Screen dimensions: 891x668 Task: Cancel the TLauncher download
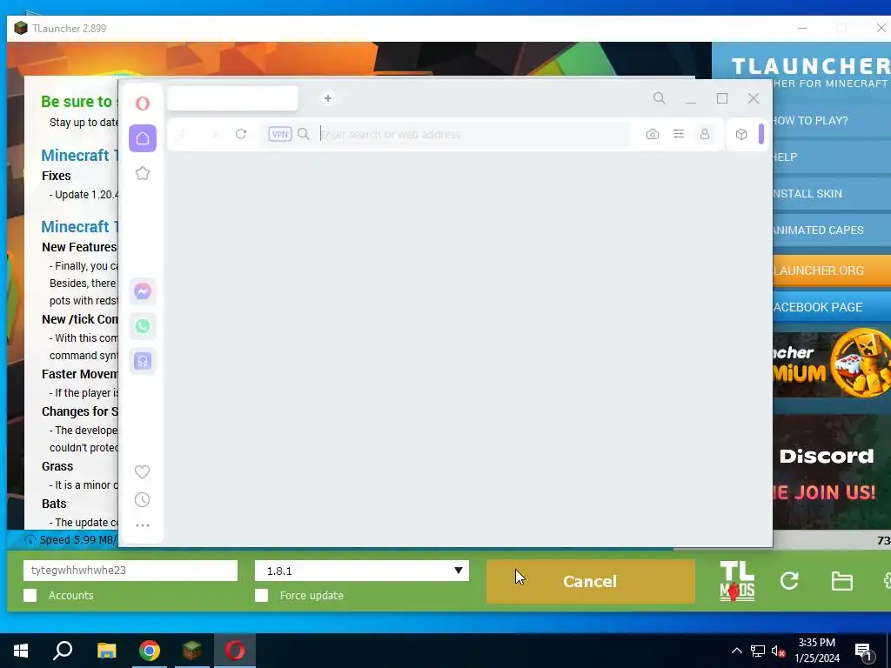591,581
